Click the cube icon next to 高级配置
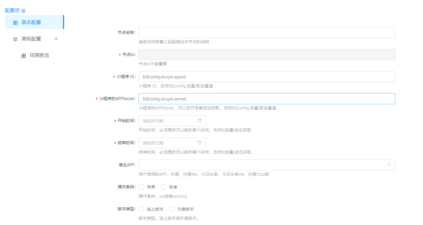423x225 pixels. pyautogui.click(x=15, y=39)
